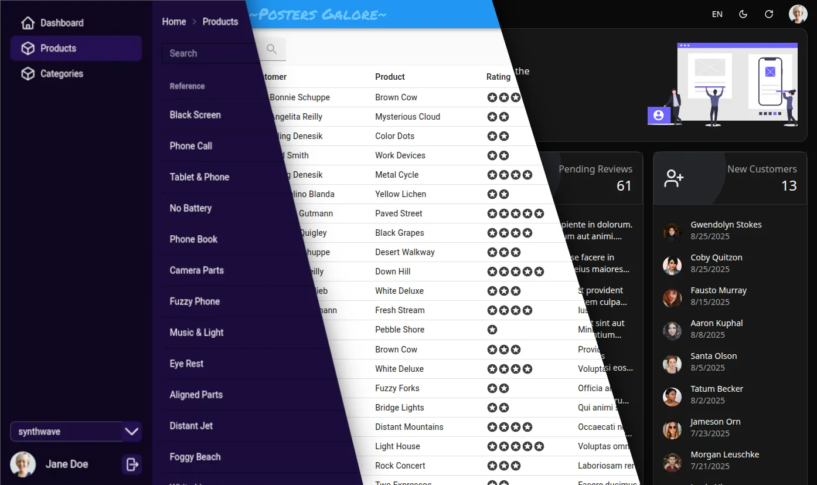Click the Paved Street five-star rating
The image size is (817, 485).
(515, 213)
